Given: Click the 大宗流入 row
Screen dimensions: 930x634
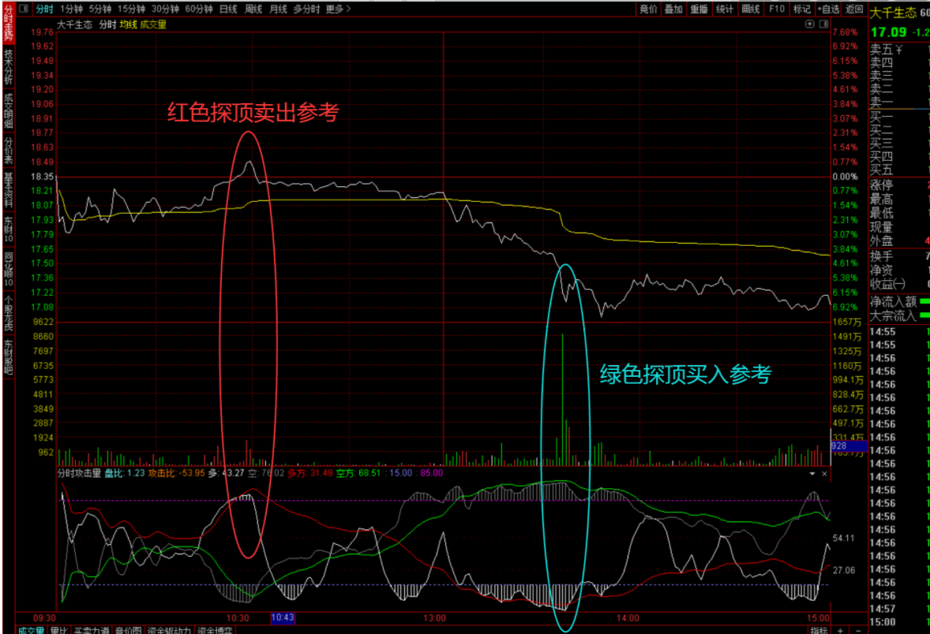Looking at the screenshot, I should coord(900,315).
